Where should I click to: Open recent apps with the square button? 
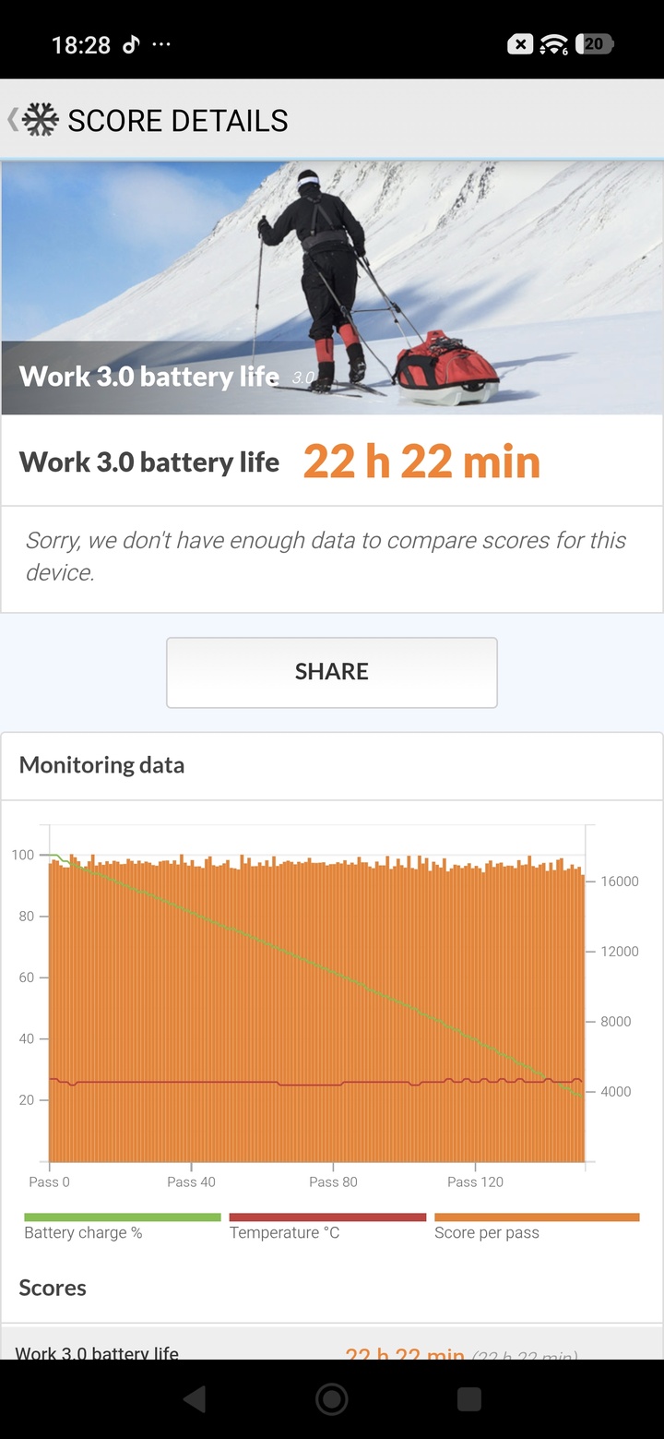(468, 1399)
